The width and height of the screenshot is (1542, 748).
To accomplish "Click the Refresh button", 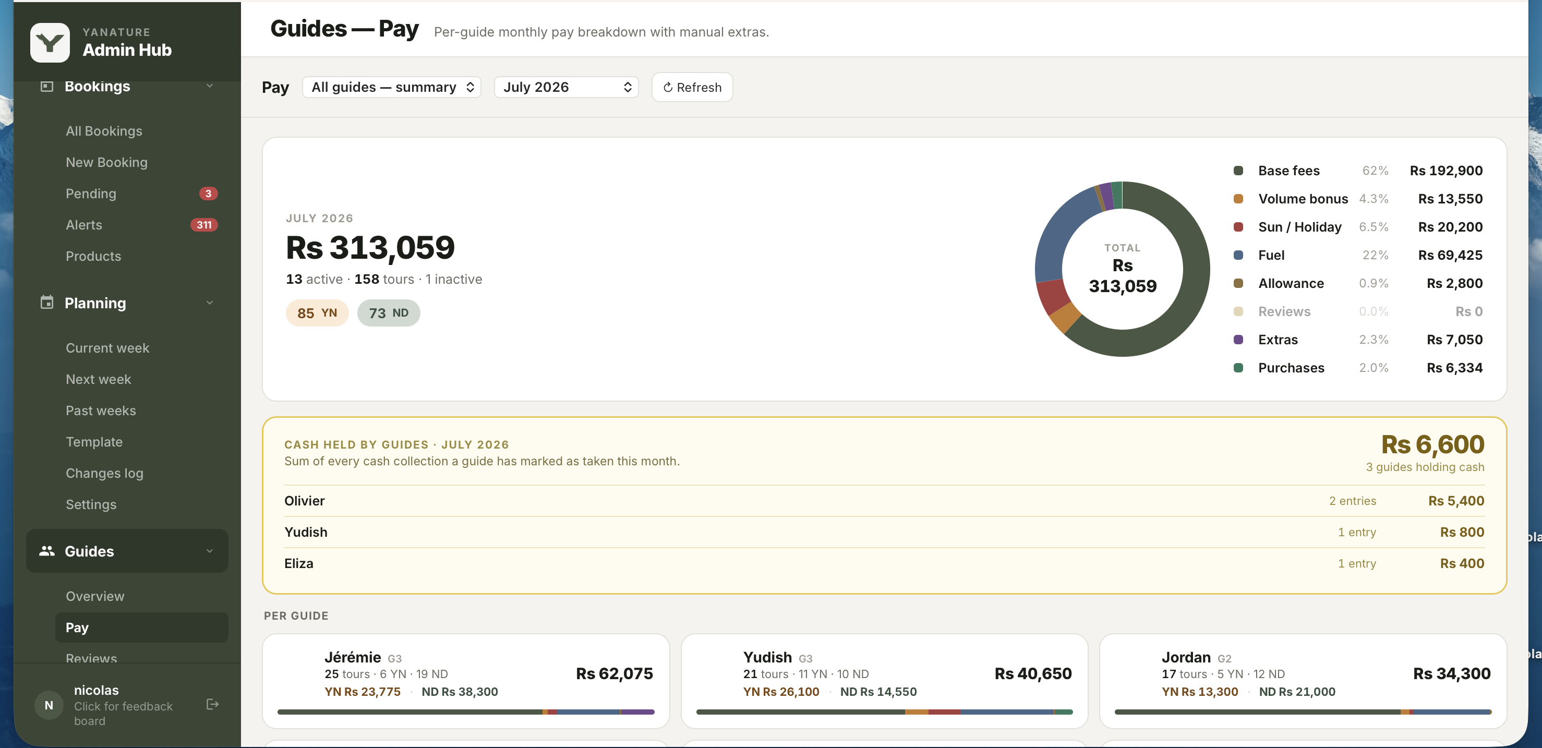I will pyautogui.click(x=692, y=87).
